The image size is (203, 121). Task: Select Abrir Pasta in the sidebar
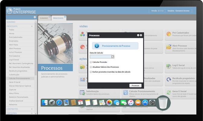tap(14, 45)
